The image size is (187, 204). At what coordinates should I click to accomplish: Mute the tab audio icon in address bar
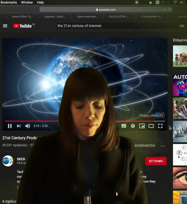(165, 10)
